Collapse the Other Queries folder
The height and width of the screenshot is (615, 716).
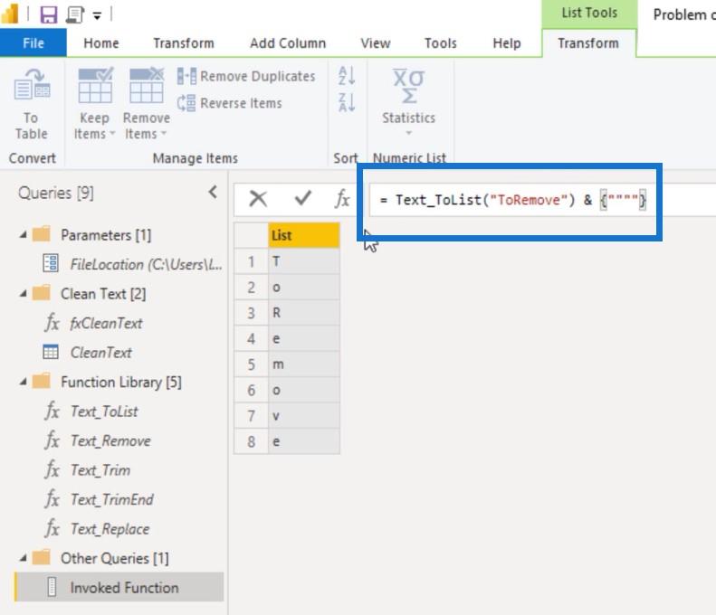click(23, 558)
